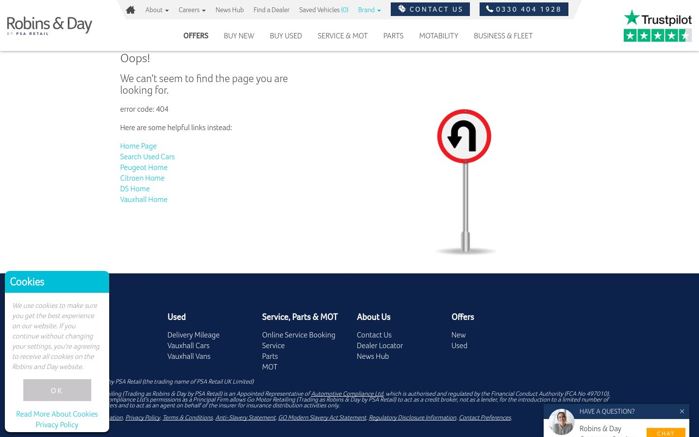The image size is (699, 437).
Task: Open the Trustpilot rating badge
Action: tap(657, 26)
